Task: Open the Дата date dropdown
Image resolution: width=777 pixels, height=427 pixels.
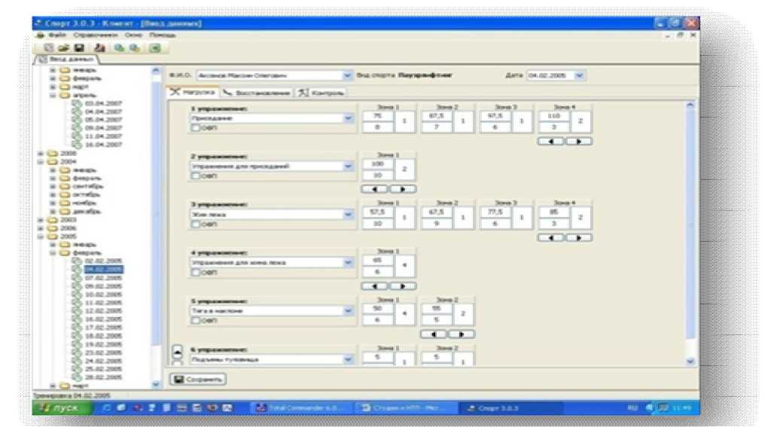Action: pyautogui.click(x=579, y=75)
